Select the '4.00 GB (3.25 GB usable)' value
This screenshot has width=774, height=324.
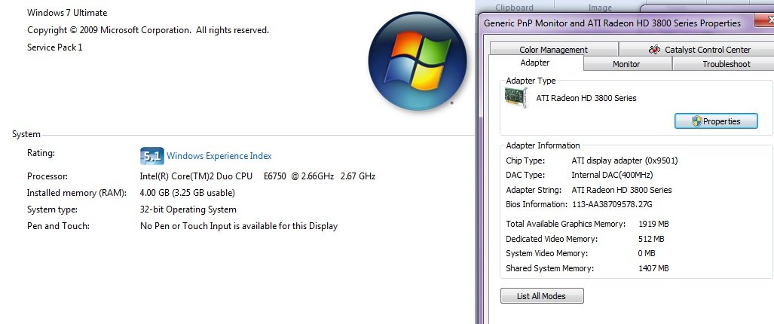(x=188, y=193)
